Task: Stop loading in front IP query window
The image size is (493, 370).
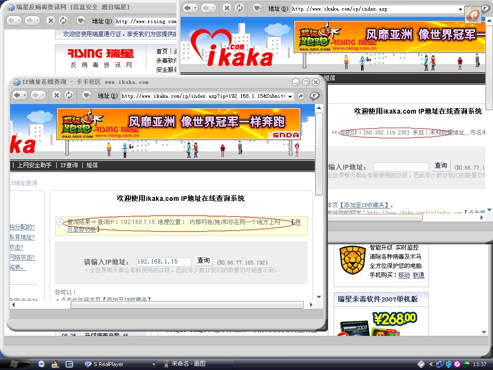Action: (56, 95)
